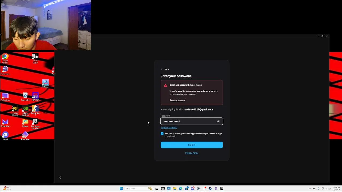Image resolution: width=342 pixels, height=192 pixels.
Task: Focus the Password input field
Action: pyautogui.click(x=192, y=121)
